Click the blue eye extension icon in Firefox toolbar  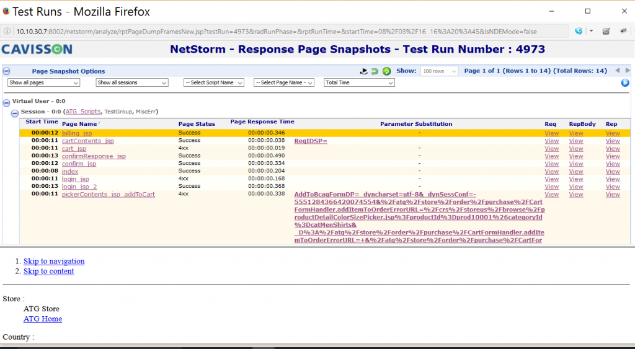coord(579,31)
